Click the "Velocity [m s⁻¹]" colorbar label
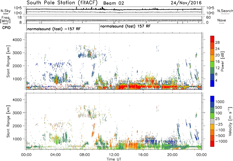Image resolution: width=233 pixels, height=161 pixels. click(x=230, y=121)
